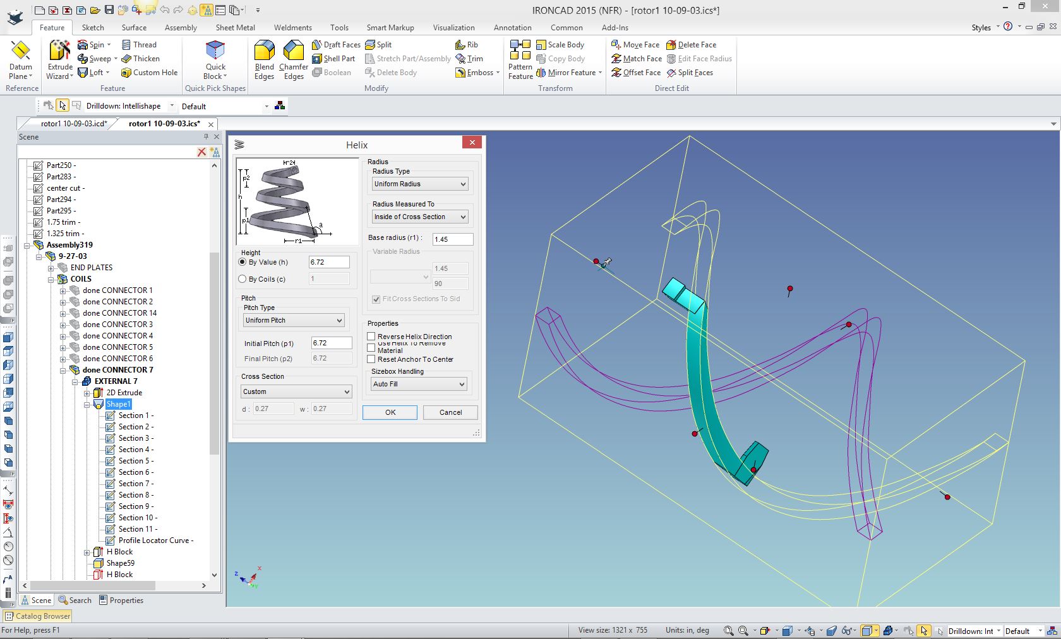Check Reset Anchor To Center option

(x=371, y=359)
